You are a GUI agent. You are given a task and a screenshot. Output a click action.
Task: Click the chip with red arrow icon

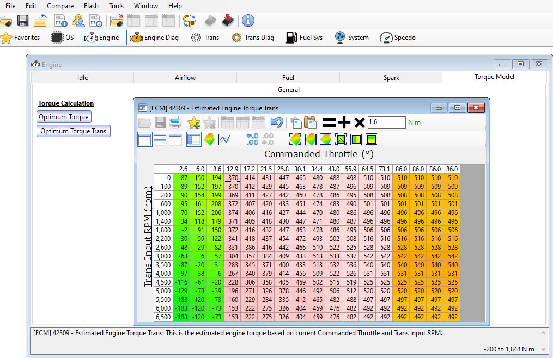point(228,21)
